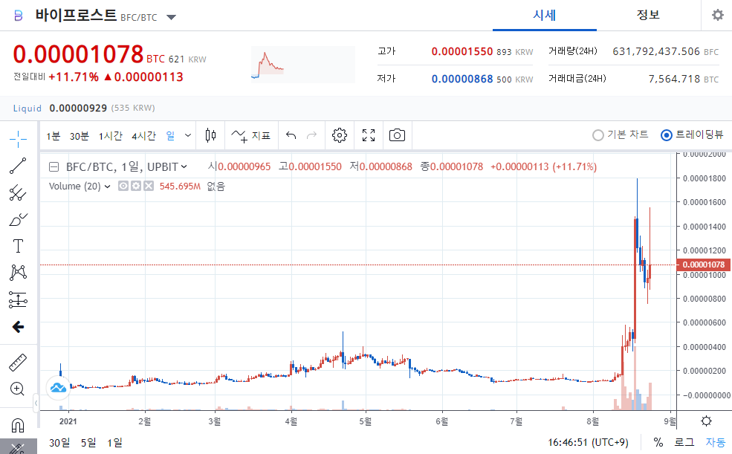Open chart axis settings gear at bottom right

pos(706,421)
